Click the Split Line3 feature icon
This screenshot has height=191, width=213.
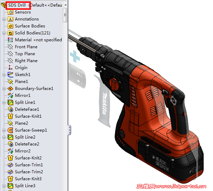10,186
